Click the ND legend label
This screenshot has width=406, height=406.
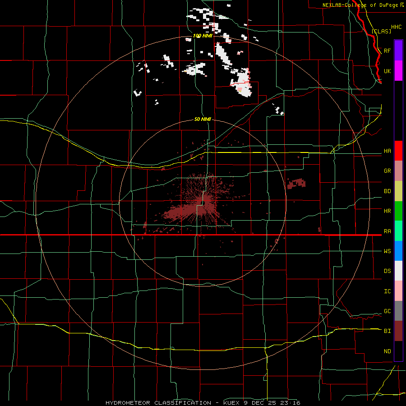tap(388, 351)
